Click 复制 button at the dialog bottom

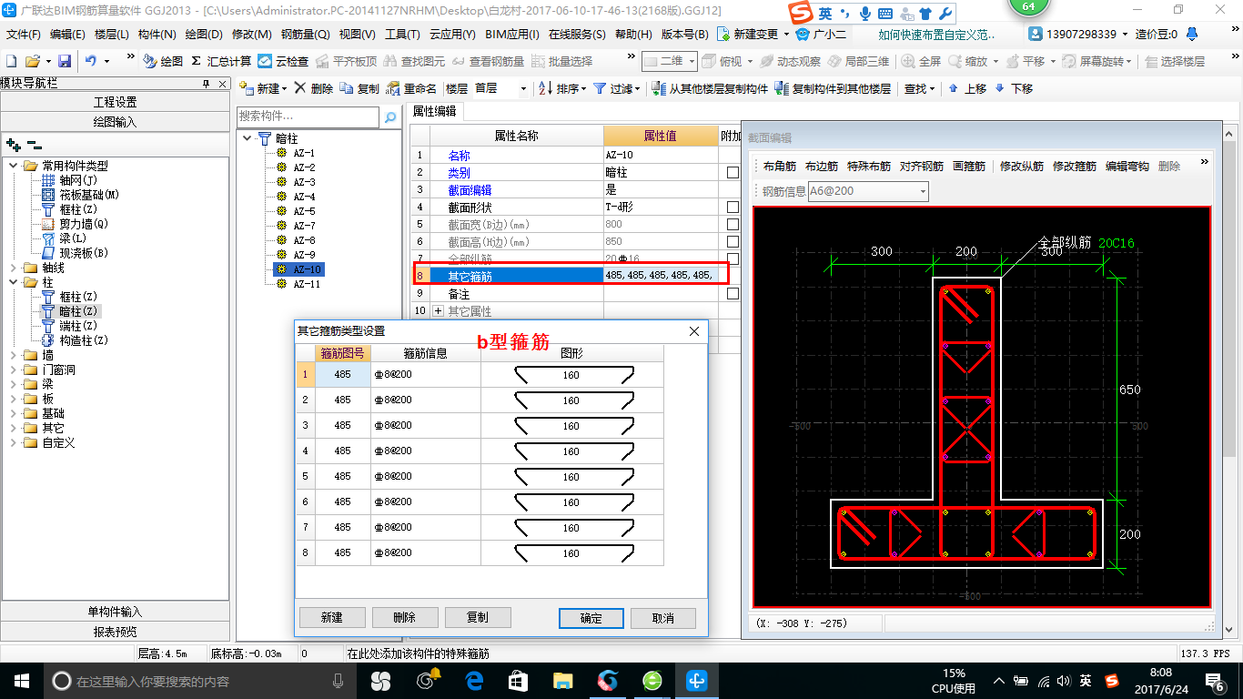coord(478,617)
